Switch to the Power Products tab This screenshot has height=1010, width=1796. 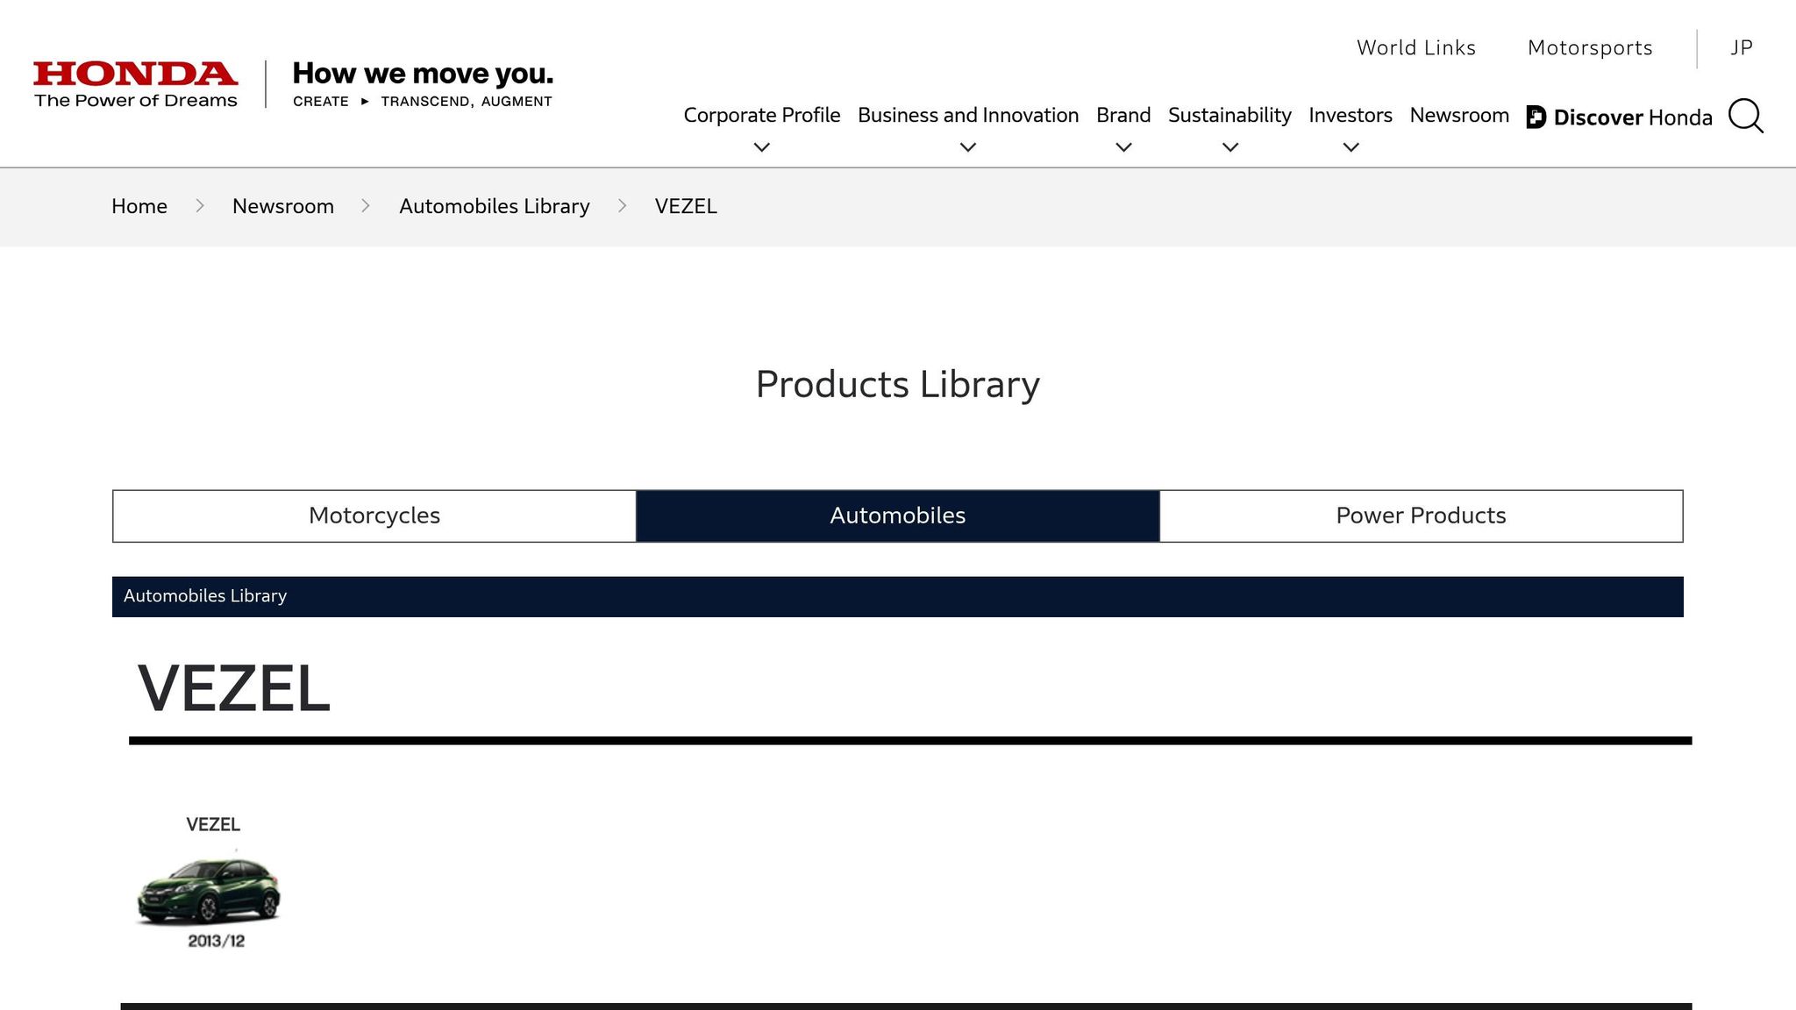pos(1421,516)
